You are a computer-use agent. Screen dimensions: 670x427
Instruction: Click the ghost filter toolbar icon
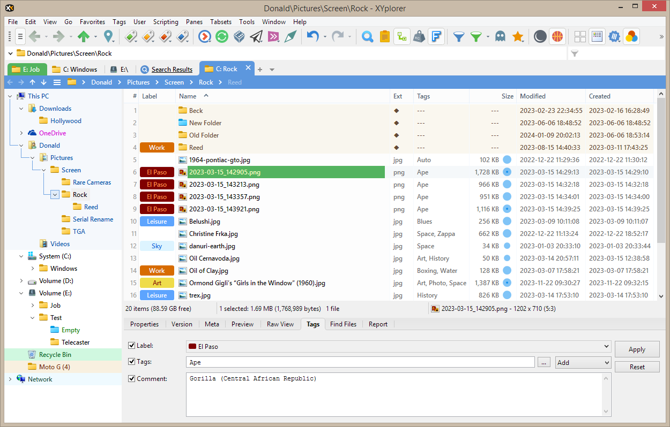tap(500, 36)
